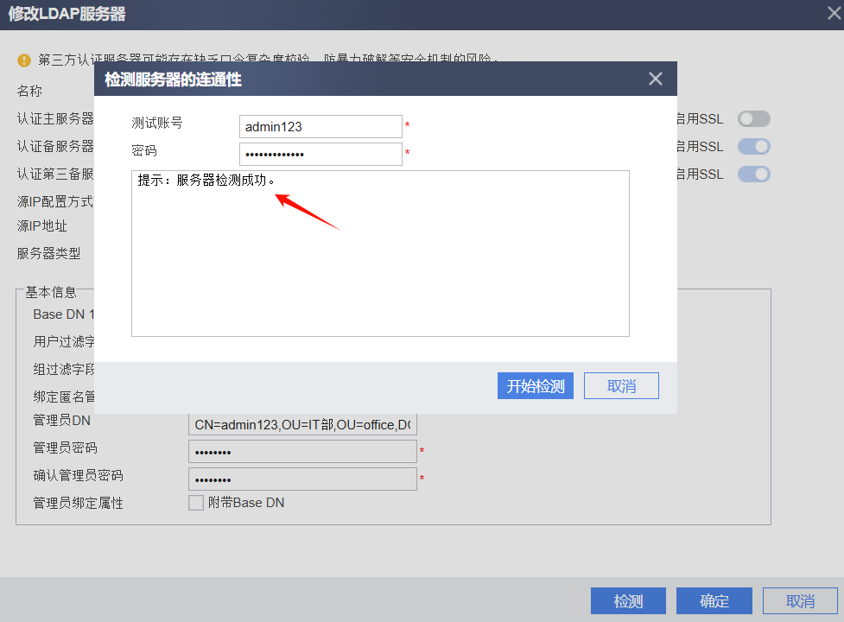Select the 管理员密码 input field
The image size is (844, 622).
coord(302,452)
